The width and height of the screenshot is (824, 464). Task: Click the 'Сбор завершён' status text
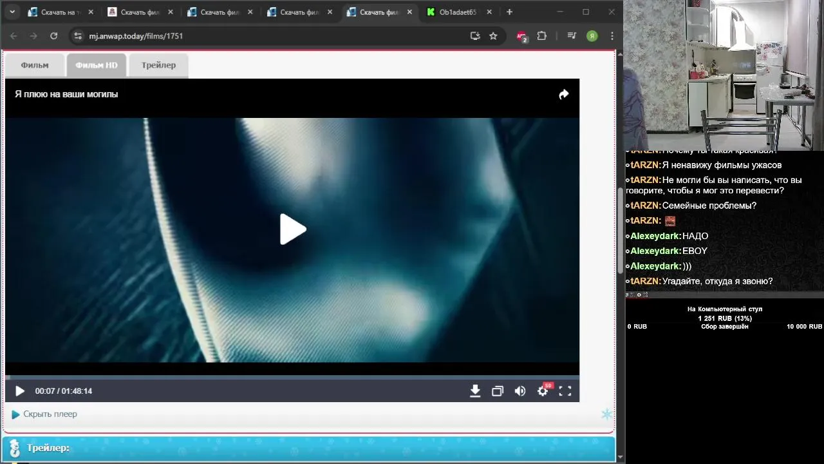[725, 327]
